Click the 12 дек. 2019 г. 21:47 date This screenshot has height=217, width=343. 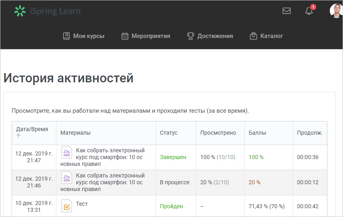[34, 157]
